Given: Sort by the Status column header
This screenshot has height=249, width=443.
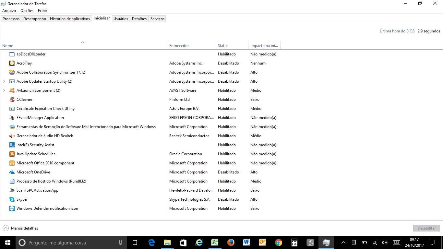Looking at the screenshot, I should click(232, 45).
